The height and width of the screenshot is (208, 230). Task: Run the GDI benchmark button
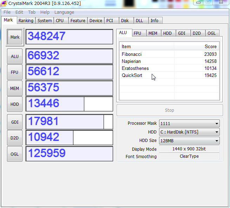pos(15,122)
